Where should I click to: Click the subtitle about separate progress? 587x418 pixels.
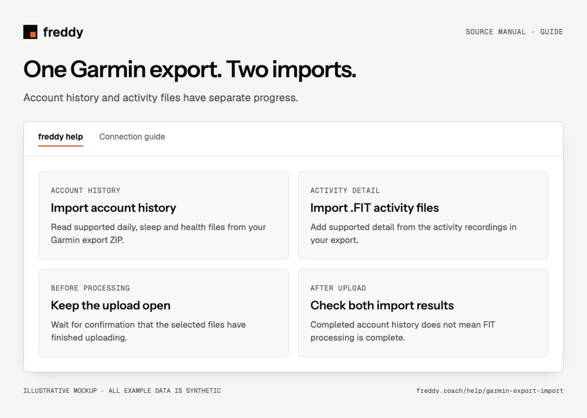click(x=161, y=98)
